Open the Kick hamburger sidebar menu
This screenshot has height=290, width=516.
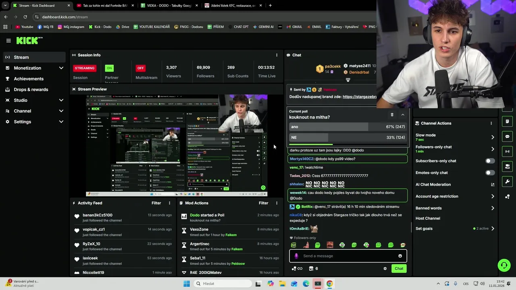pos(8,40)
